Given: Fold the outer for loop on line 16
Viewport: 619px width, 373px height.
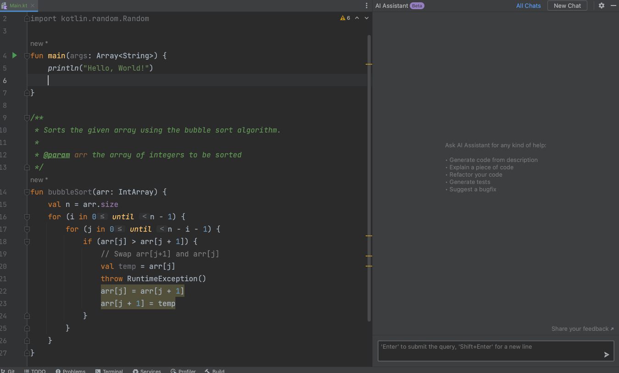Looking at the screenshot, I should 27,217.
